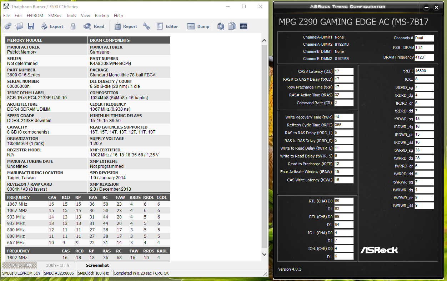Open the EEPROM menu
Image resolution: width=447 pixels, height=281 pixels.
(35, 16)
